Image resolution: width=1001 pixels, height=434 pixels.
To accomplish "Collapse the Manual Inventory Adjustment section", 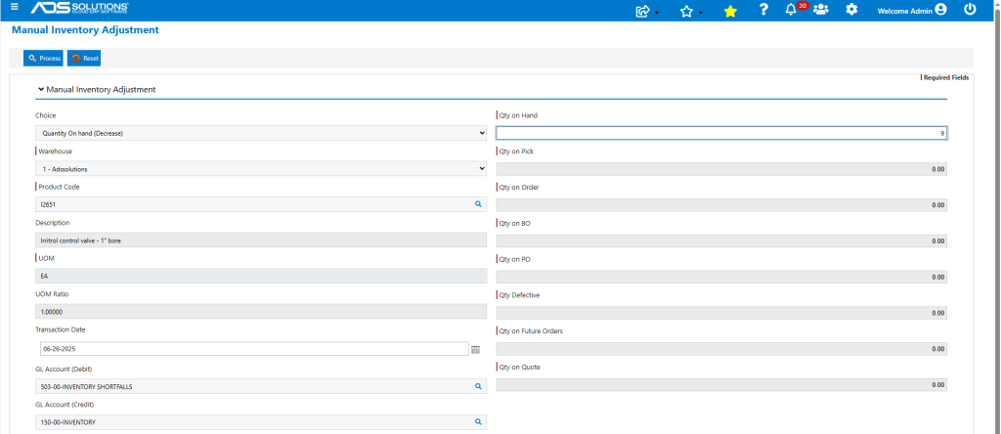I will click(x=41, y=89).
